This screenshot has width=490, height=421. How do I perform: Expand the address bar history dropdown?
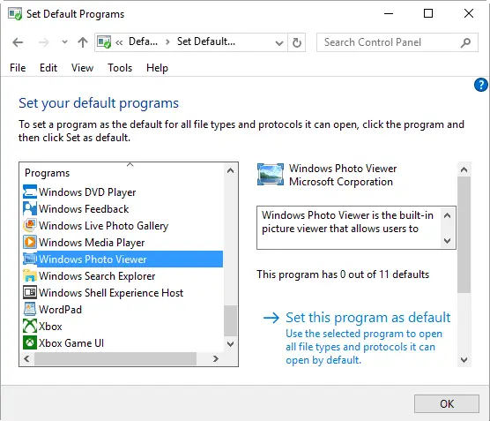[279, 43]
